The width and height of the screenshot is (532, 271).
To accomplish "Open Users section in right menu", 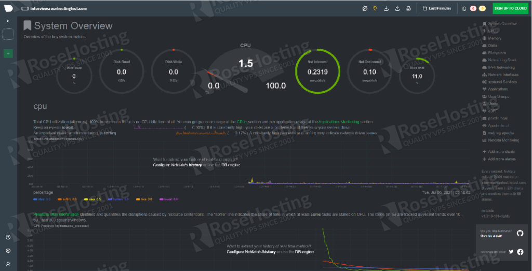I will coord(490,104).
